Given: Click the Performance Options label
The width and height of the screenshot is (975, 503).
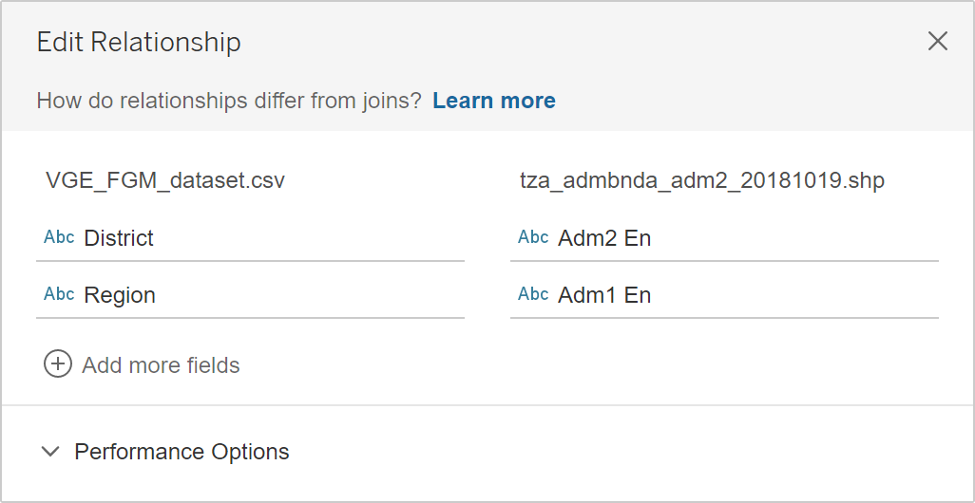Looking at the screenshot, I should tap(182, 452).
